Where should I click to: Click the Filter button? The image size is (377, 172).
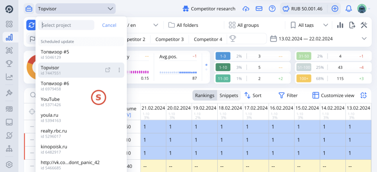(x=288, y=96)
